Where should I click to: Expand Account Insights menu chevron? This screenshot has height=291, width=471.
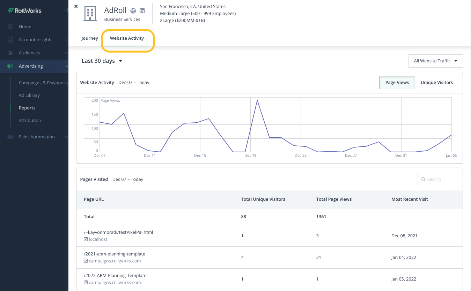[x=66, y=40]
